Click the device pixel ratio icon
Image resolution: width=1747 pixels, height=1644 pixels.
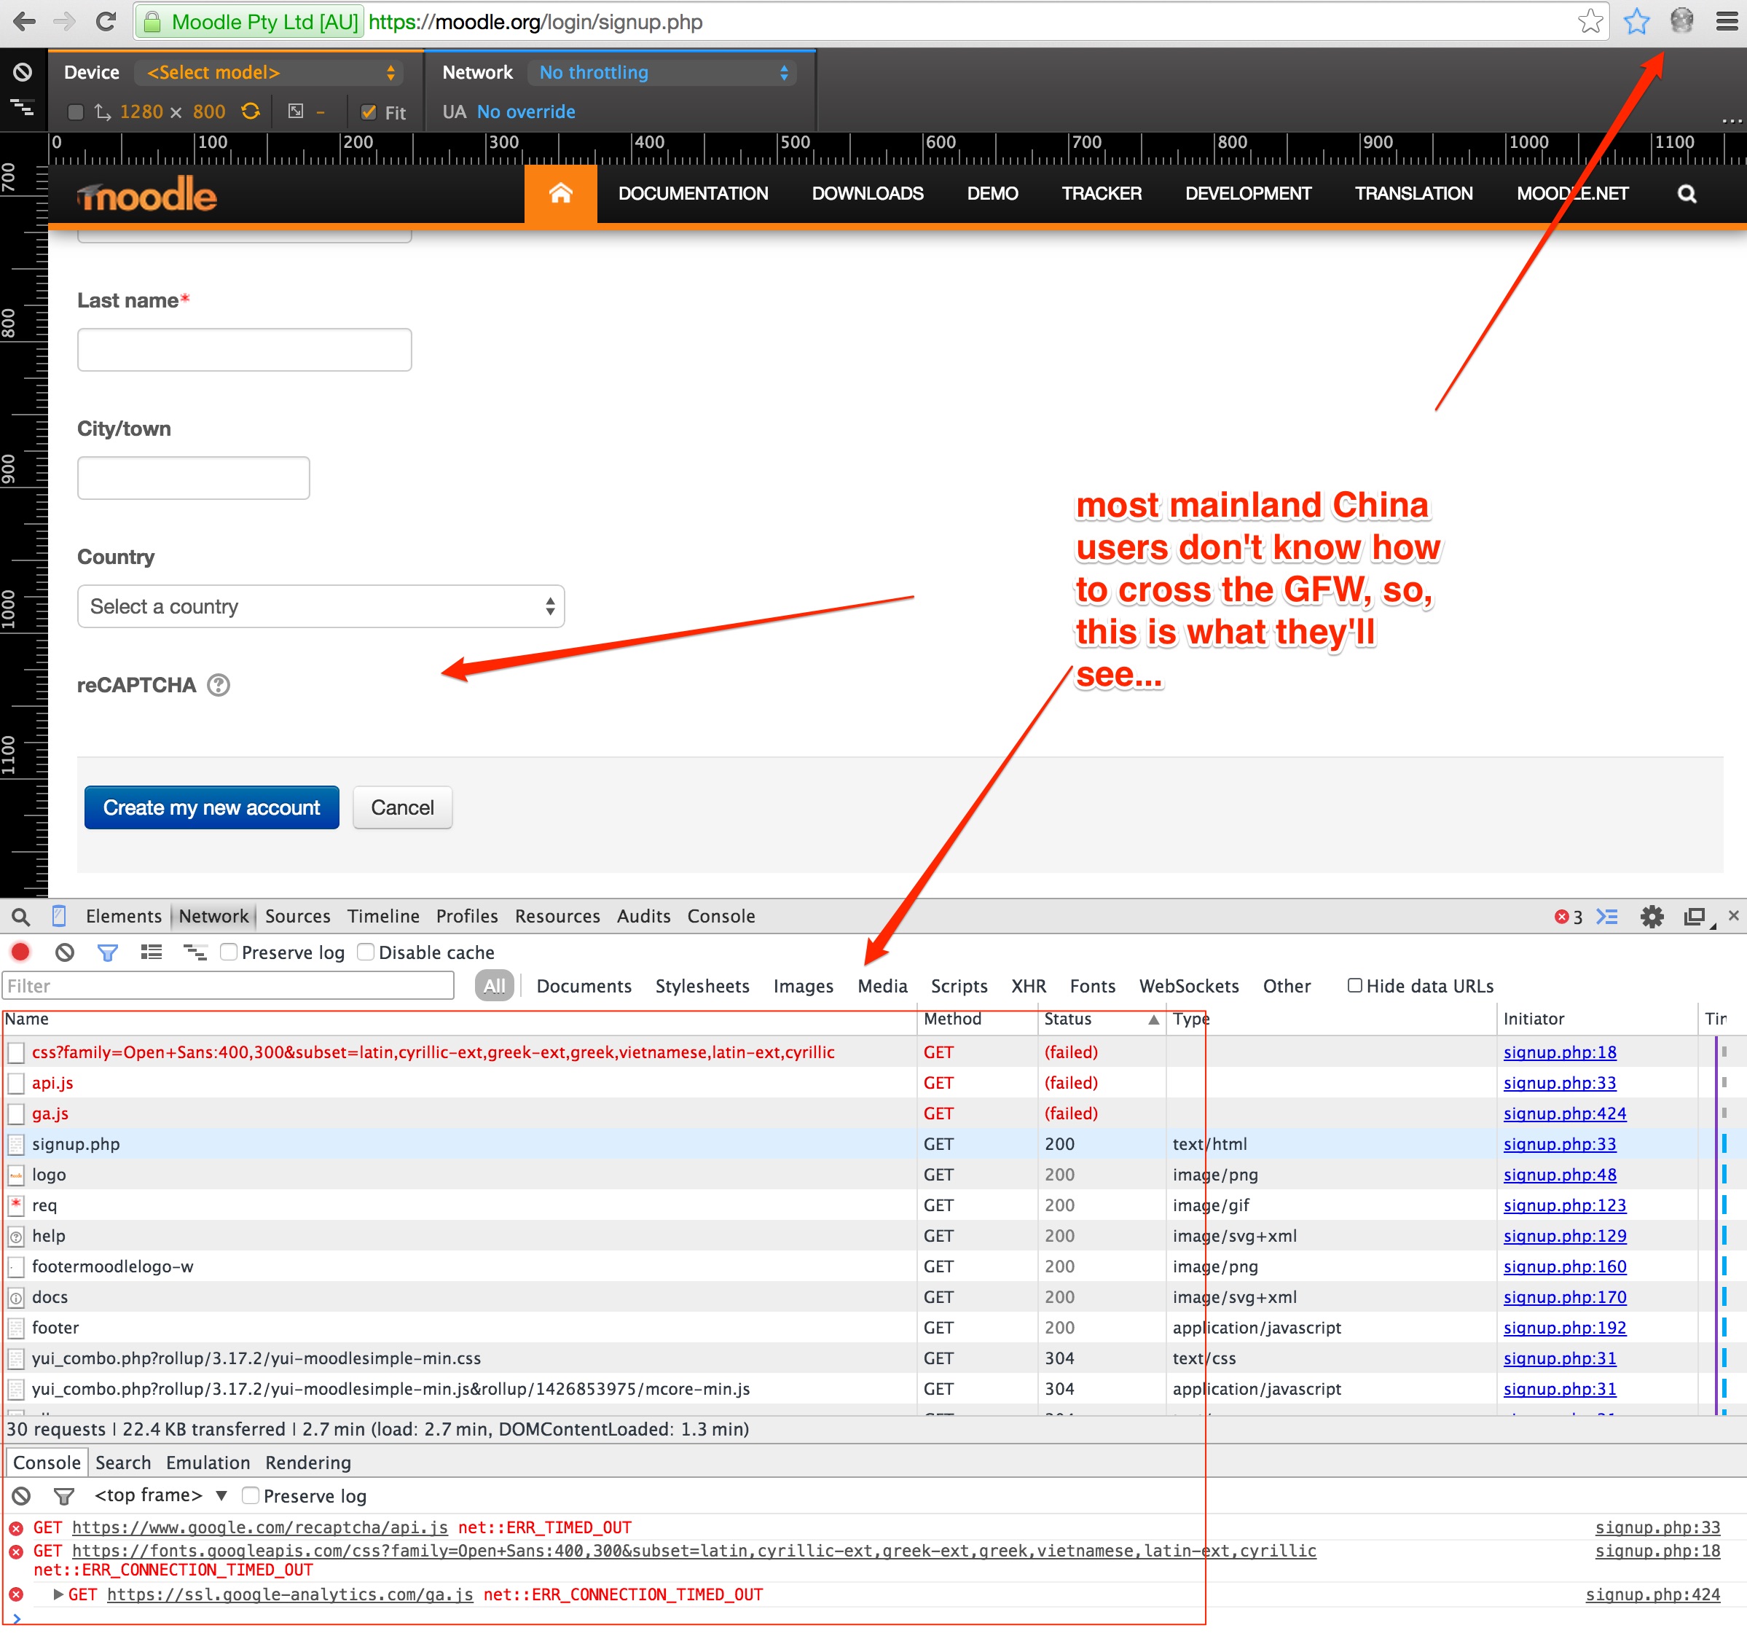click(297, 111)
